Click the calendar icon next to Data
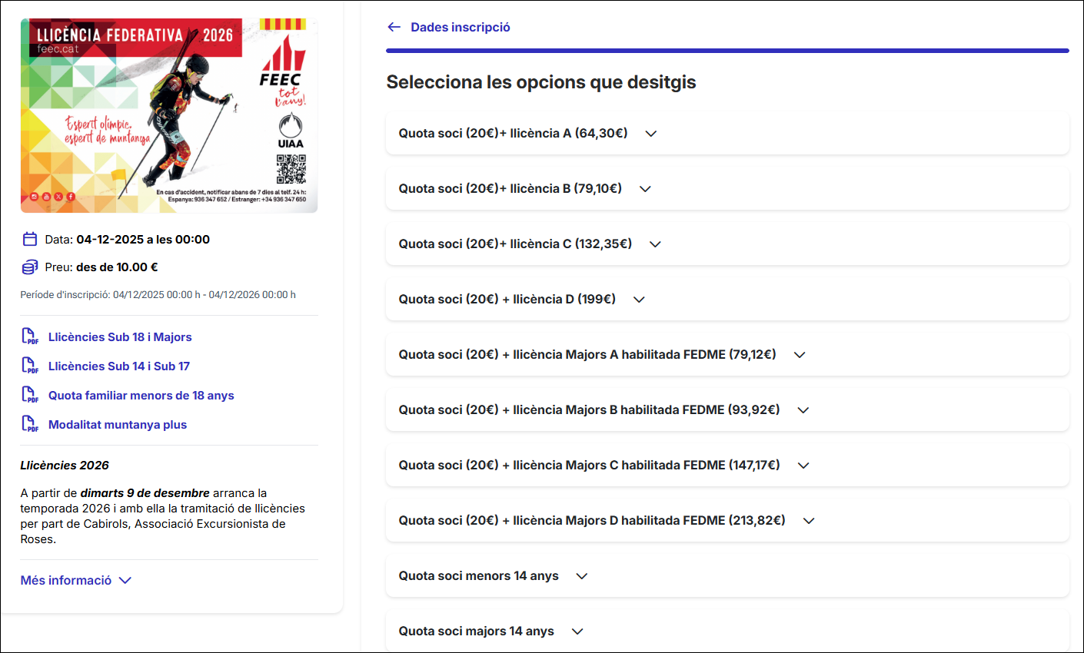 [x=30, y=239]
